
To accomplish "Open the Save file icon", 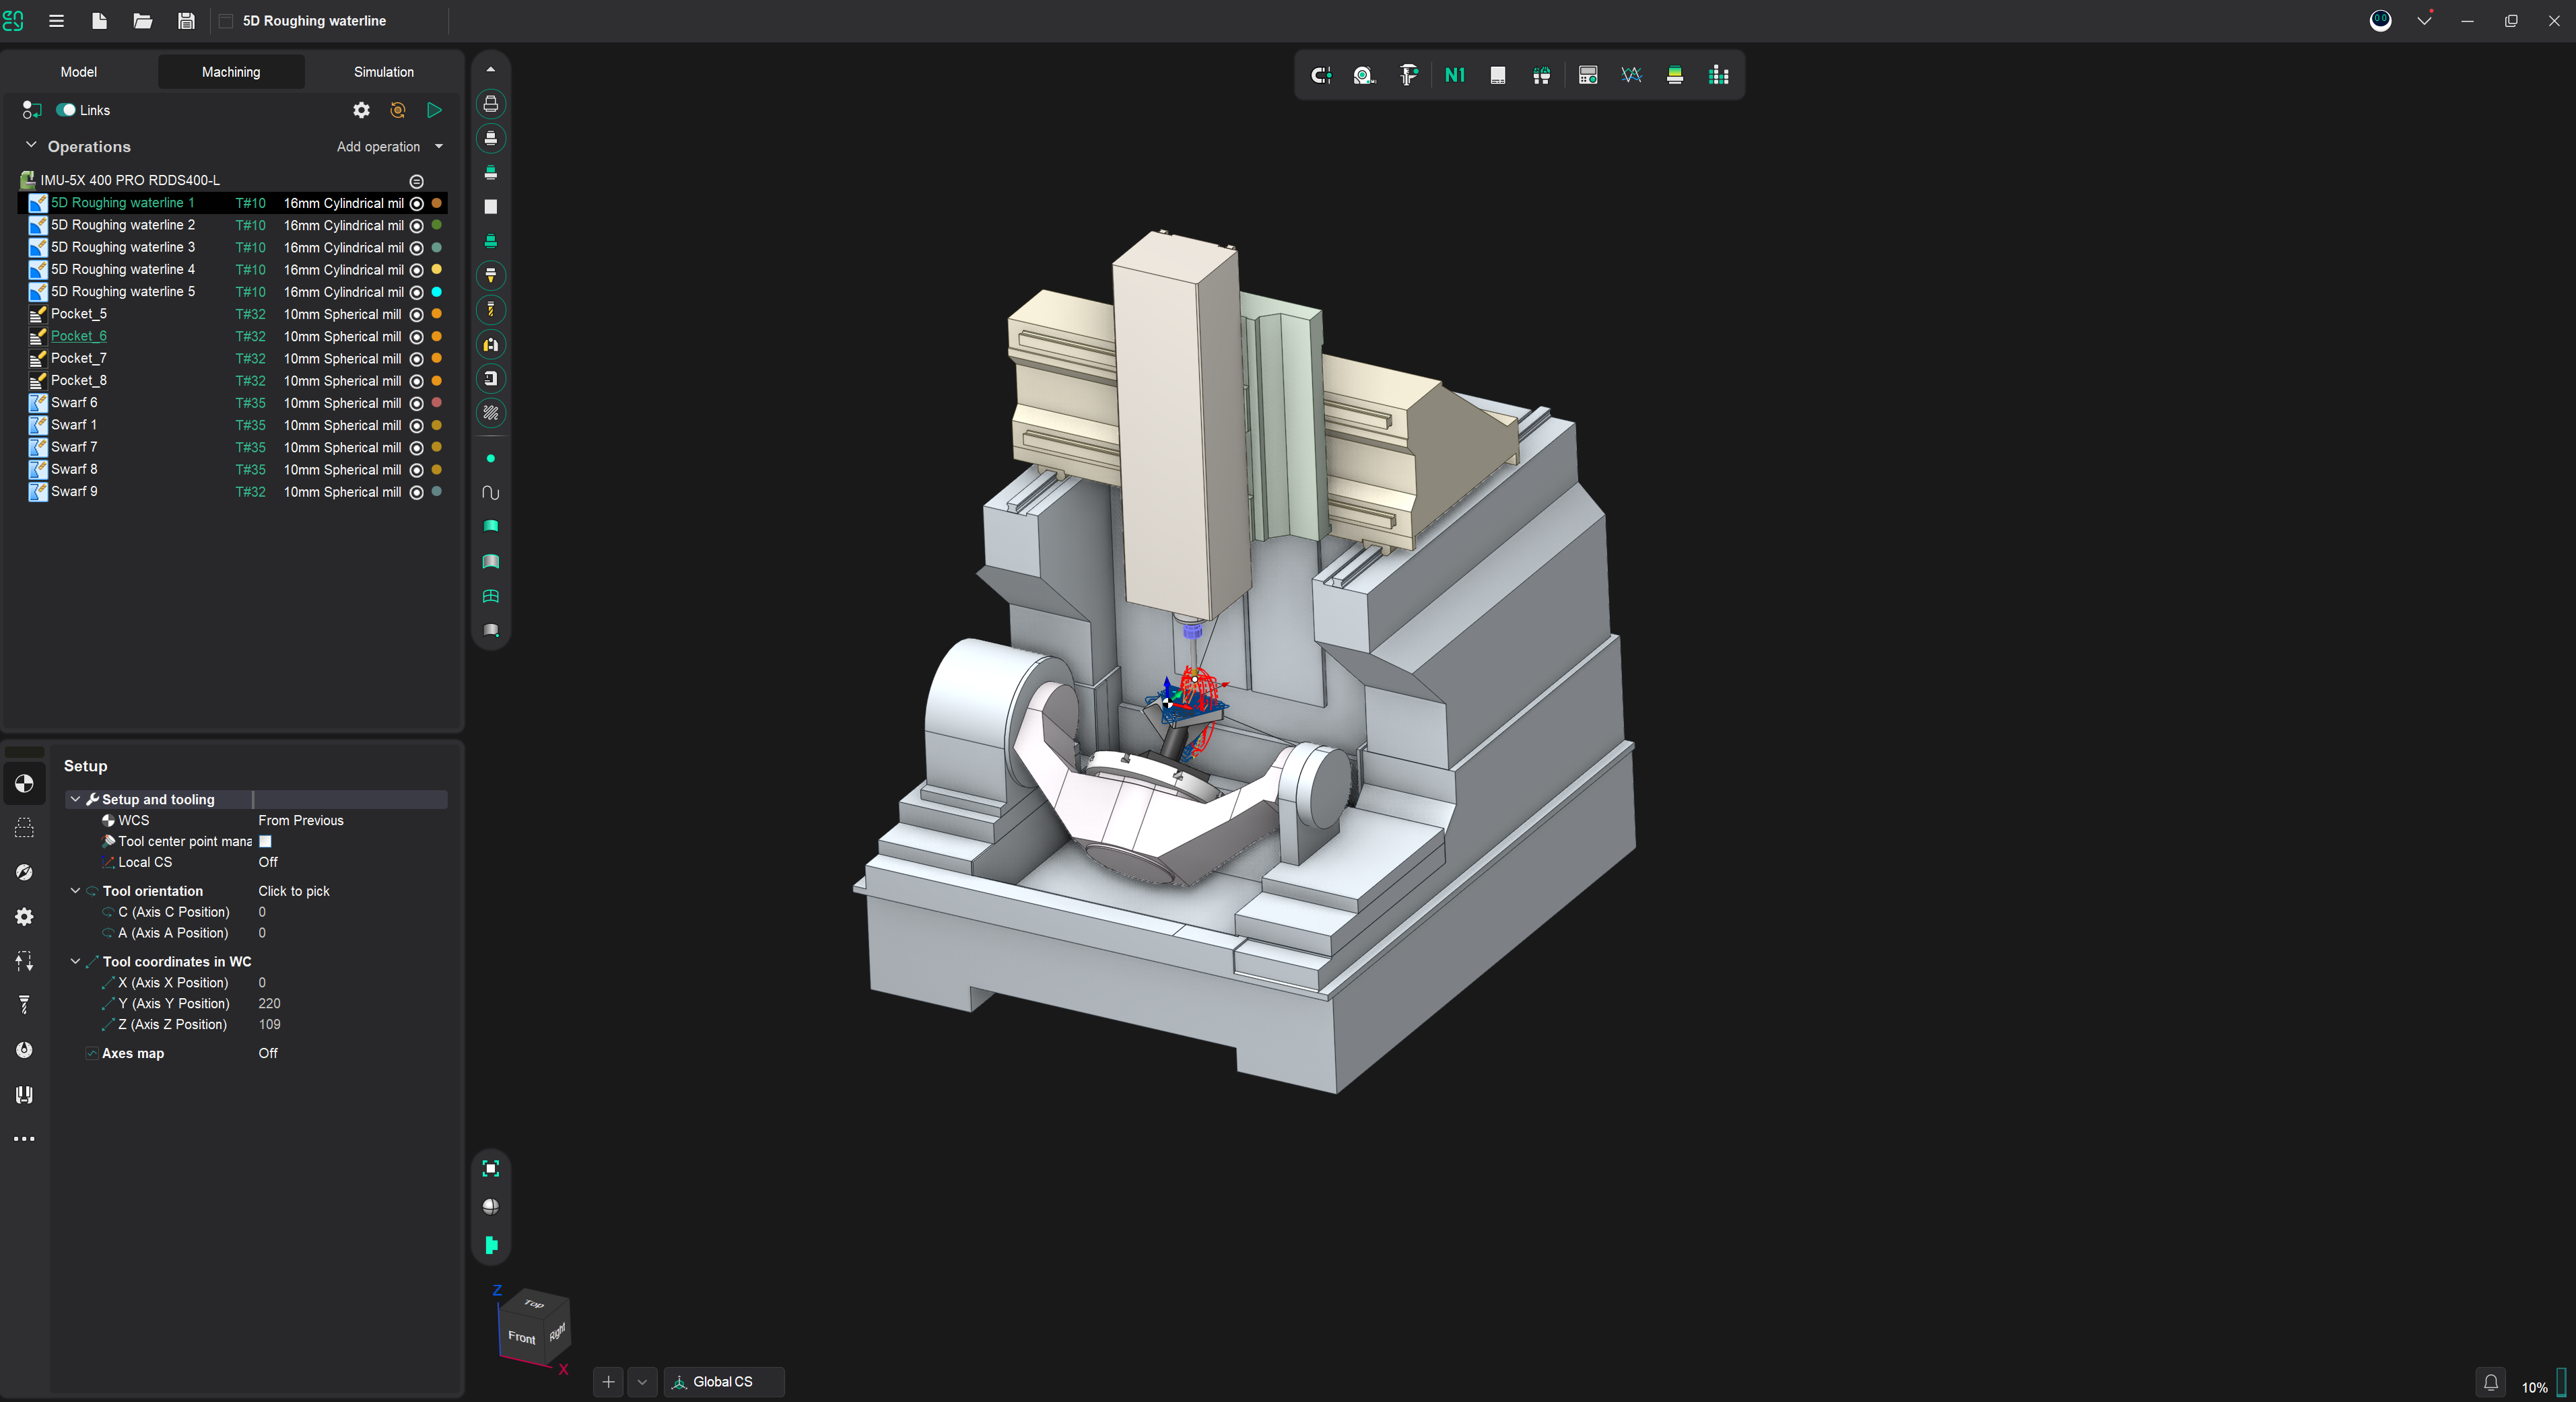I will pyautogui.click(x=186, y=21).
